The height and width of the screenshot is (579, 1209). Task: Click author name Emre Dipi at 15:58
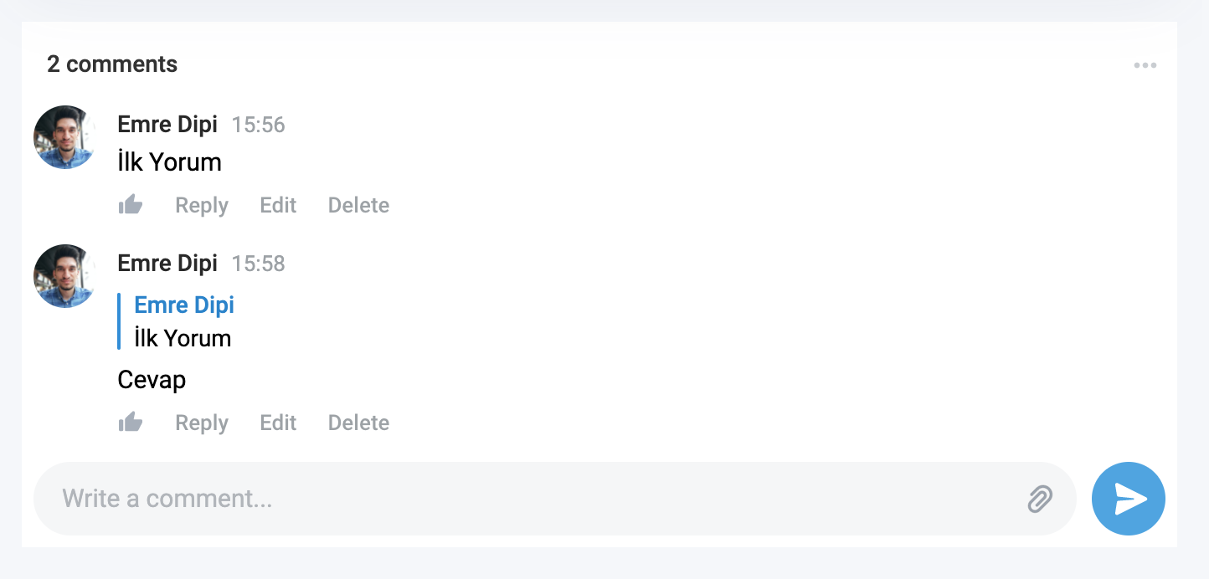[167, 264]
